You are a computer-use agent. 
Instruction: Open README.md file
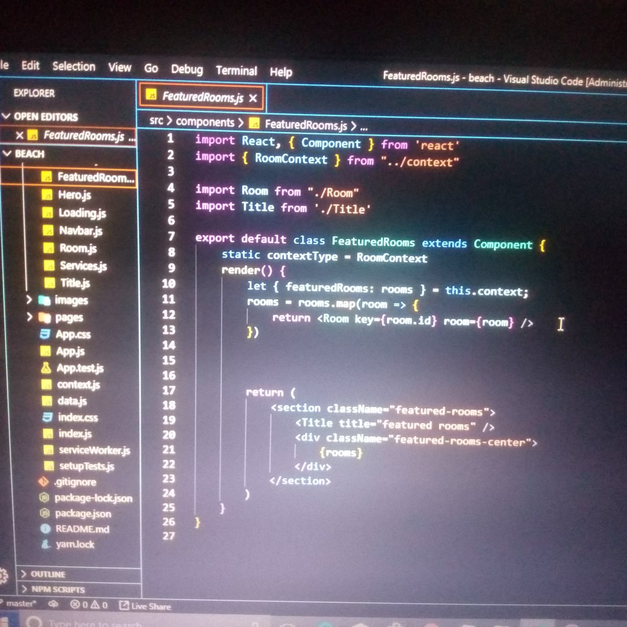(x=83, y=529)
